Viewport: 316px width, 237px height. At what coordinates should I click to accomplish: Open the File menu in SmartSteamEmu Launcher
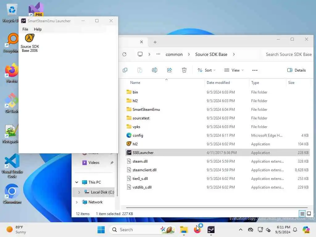pyautogui.click(x=25, y=29)
